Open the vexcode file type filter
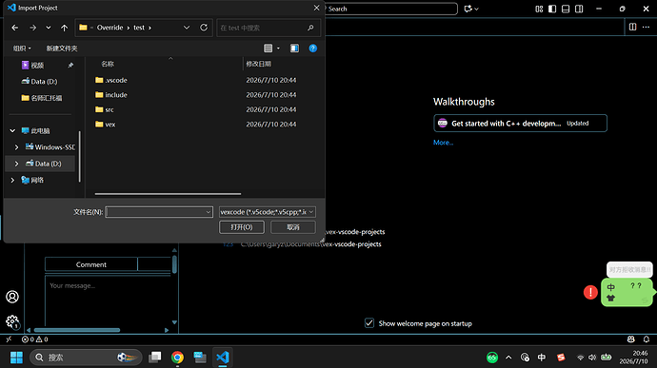Viewport: 657px width, 368px height. (268, 212)
